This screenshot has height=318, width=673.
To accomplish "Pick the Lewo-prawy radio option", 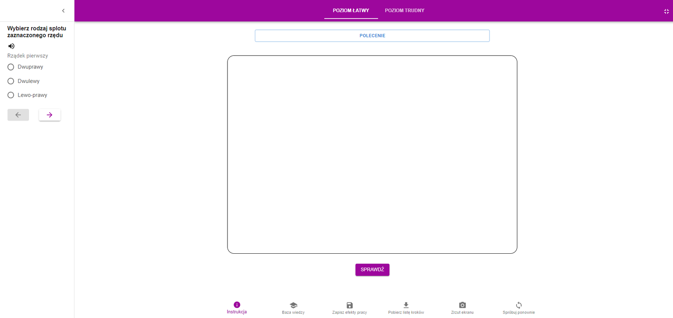I will coord(11,95).
